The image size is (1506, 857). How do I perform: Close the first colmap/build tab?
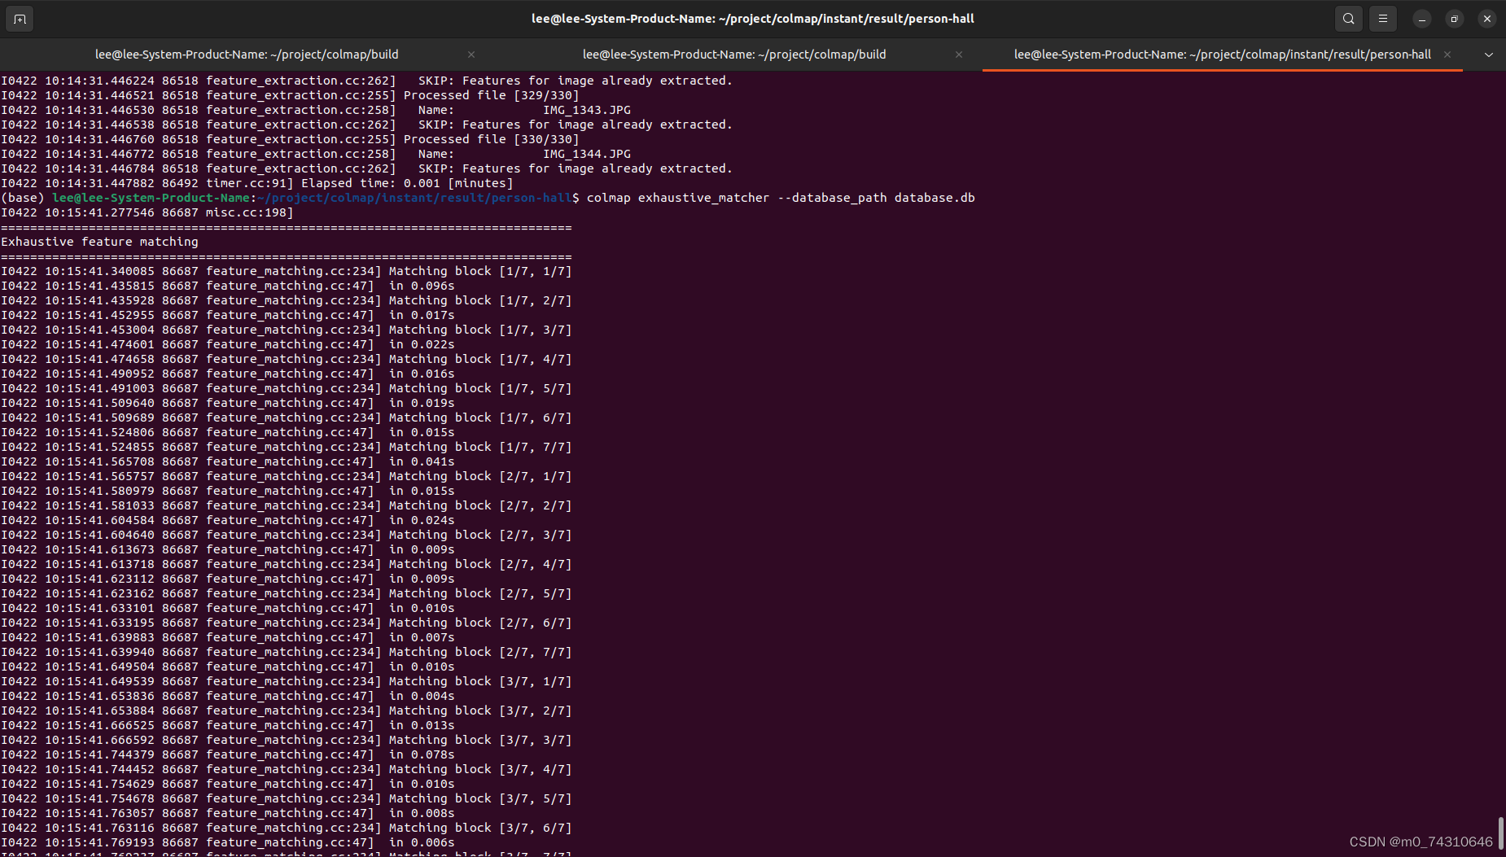pyautogui.click(x=471, y=55)
